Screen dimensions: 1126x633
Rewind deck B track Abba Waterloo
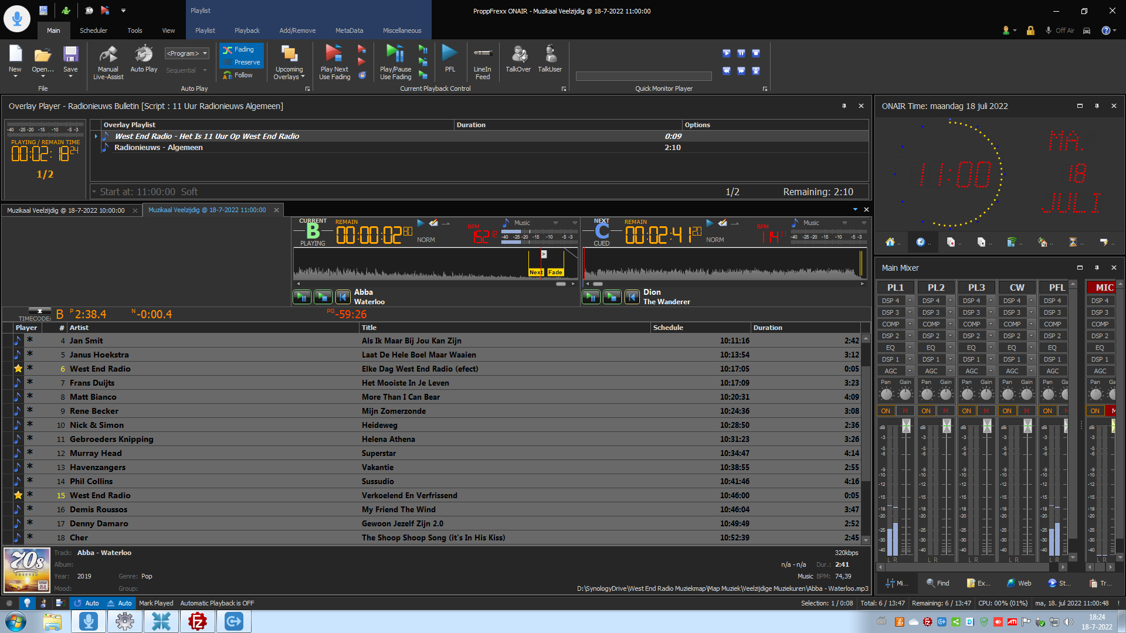pyautogui.click(x=343, y=297)
